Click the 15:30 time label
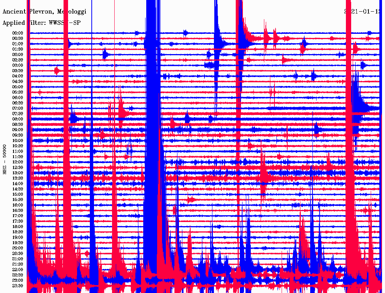Viewport: 385px width, 293px height. (x=18, y=199)
